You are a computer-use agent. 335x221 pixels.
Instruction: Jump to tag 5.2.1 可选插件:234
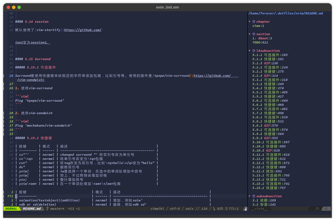(270, 67)
